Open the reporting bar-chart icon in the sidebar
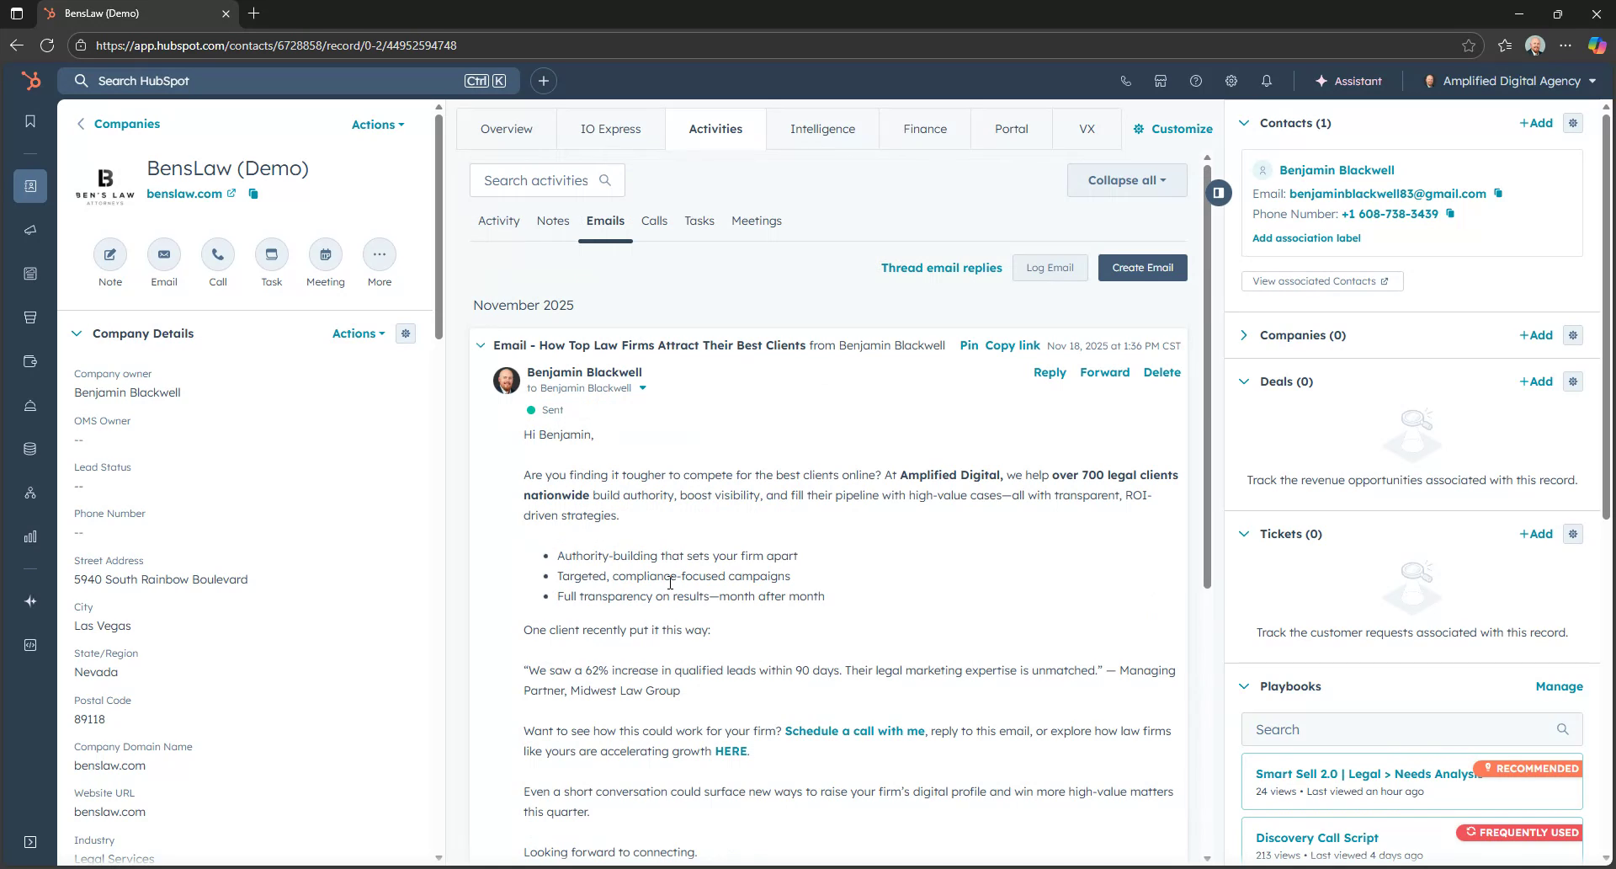Viewport: 1616px width, 869px height. coord(30,536)
